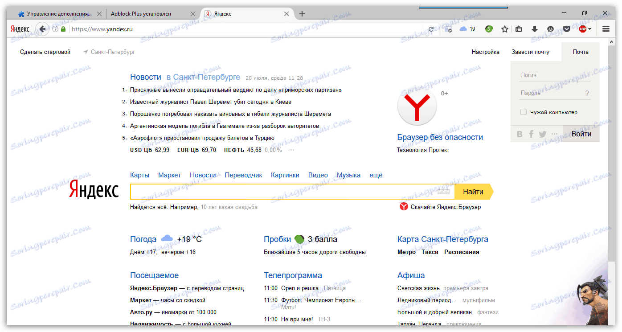Close the Управление дополнениями tab
The image size is (622, 332).
tap(99, 14)
